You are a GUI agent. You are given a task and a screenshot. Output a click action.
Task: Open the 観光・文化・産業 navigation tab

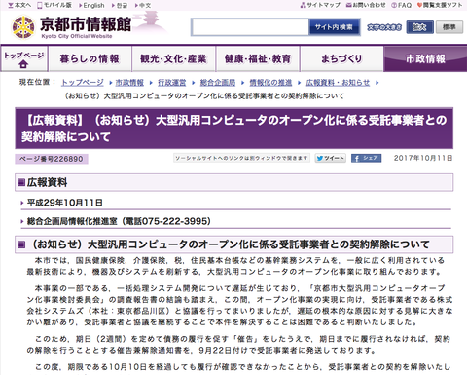pyautogui.click(x=173, y=59)
